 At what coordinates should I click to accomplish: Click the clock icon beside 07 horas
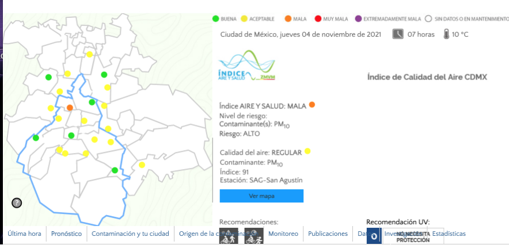[x=398, y=35]
